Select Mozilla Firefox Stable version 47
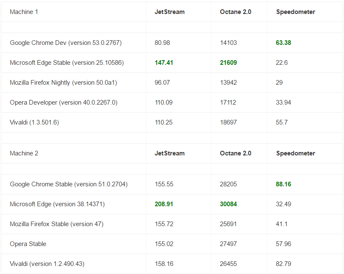The image size is (344, 274). [x=56, y=224]
